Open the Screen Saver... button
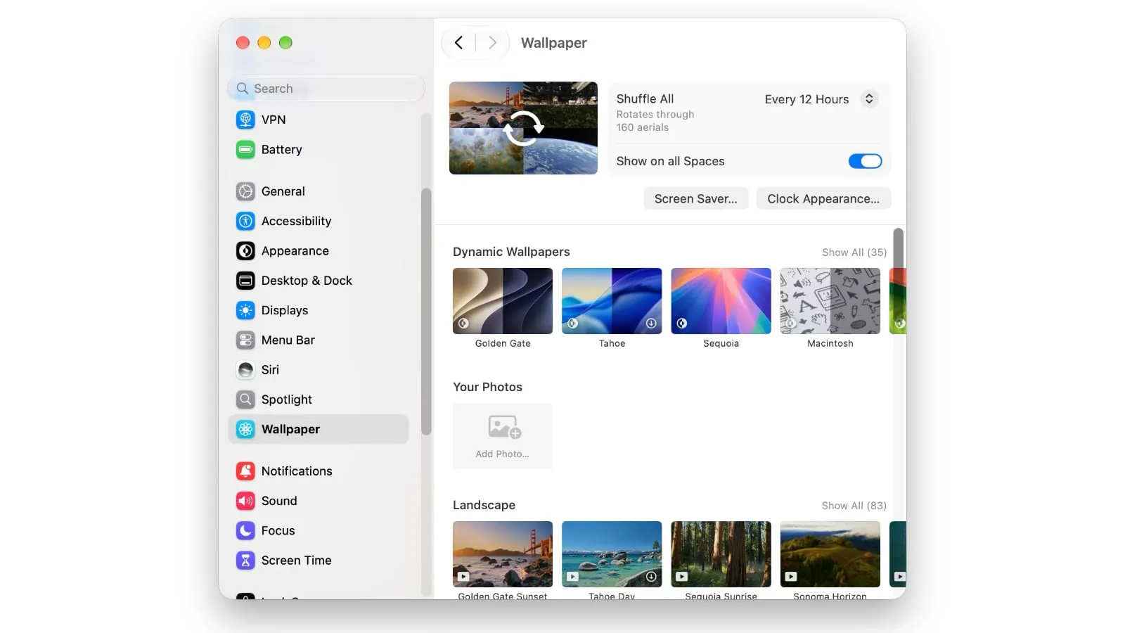Image resolution: width=1125 pixels, height=633 pixels. tap(695, 199)
